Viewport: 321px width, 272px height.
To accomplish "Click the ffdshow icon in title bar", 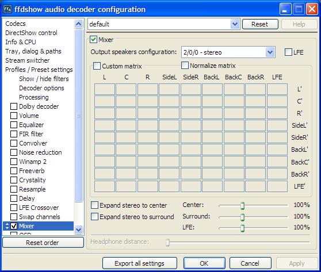I will 7,9.
